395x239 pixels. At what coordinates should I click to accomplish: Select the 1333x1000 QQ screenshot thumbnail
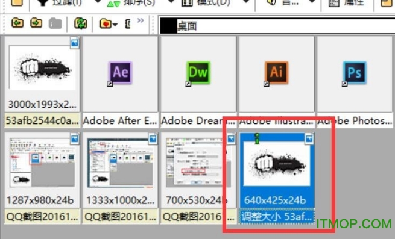pos(121,163)
